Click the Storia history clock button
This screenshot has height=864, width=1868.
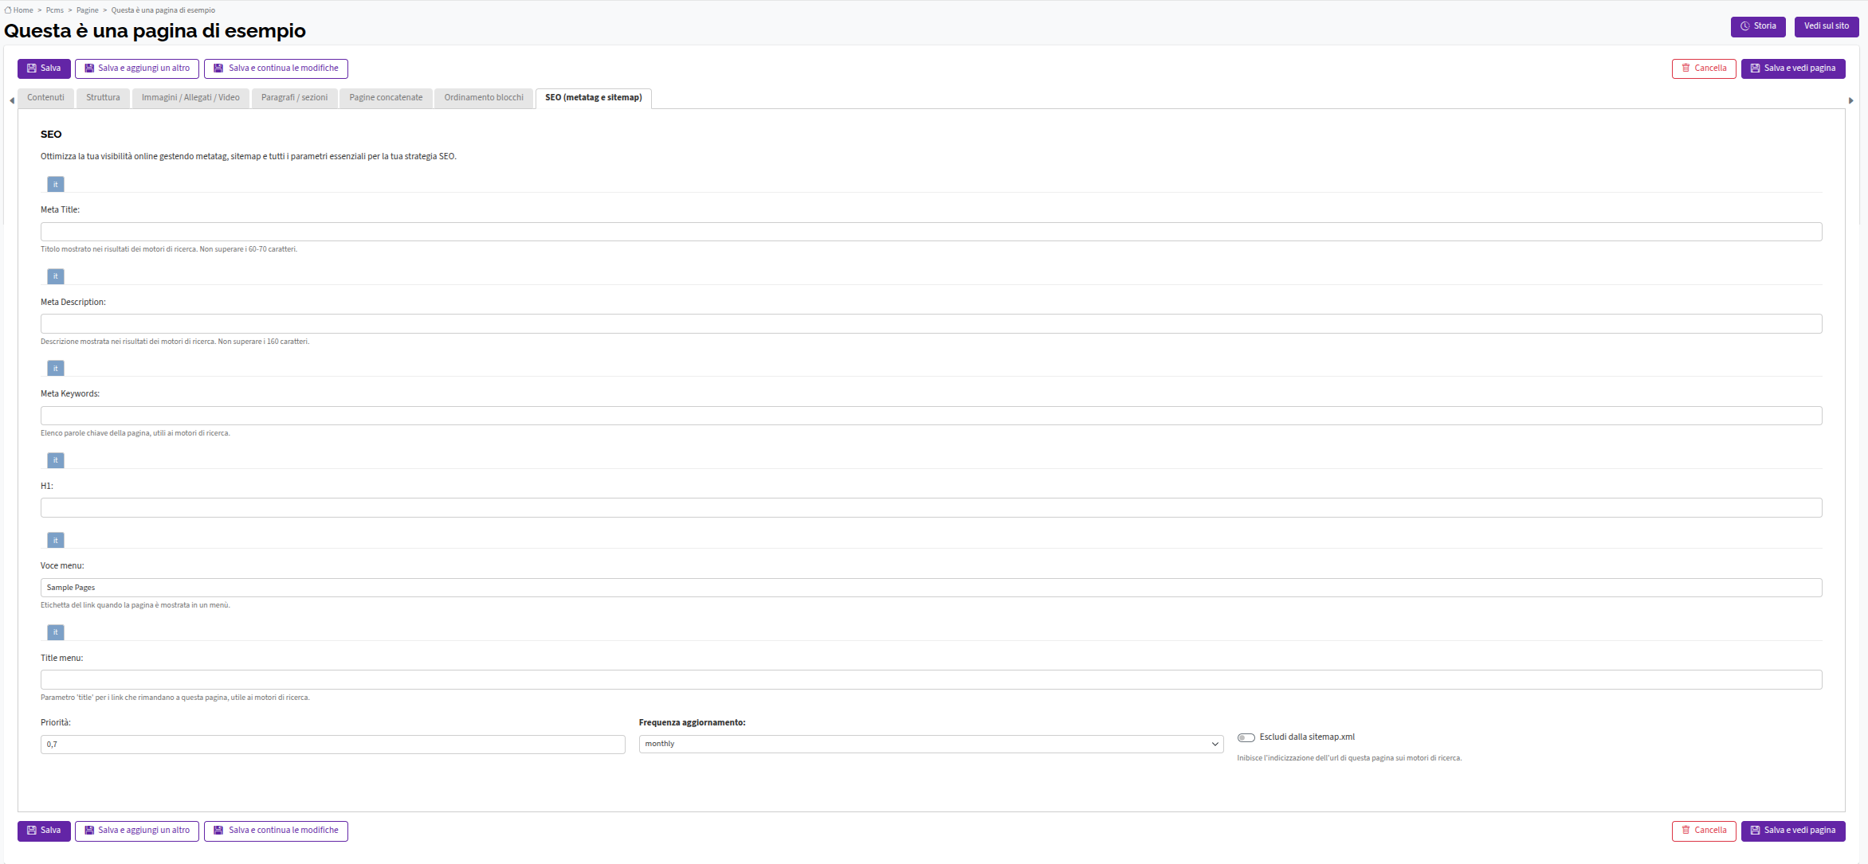coord(1758,26)
